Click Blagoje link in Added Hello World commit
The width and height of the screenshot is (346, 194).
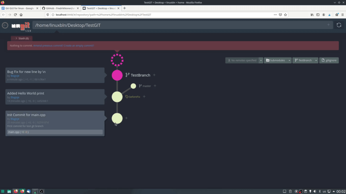pyautogui.click(x=15, y=97)
